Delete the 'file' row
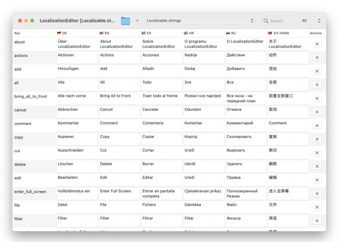340x242 pixels. 317,207
